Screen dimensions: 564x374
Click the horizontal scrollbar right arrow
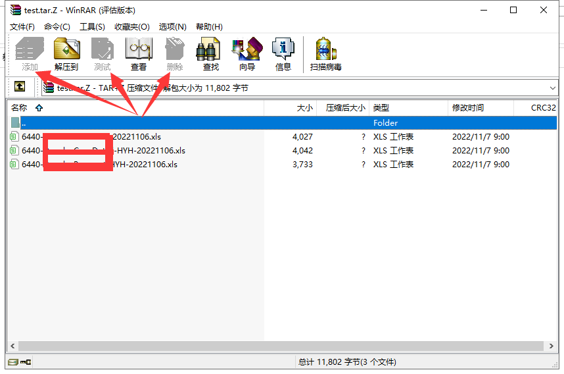[551, 346]
